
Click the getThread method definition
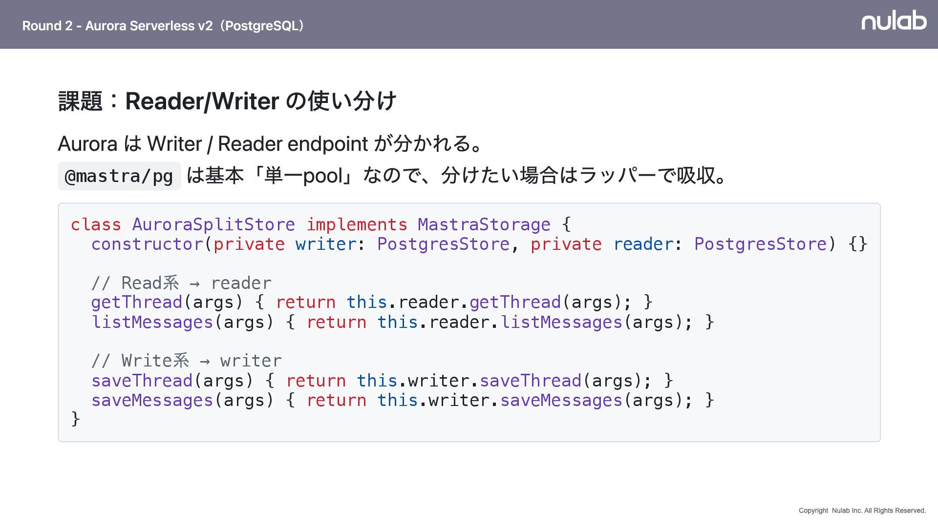point(136,303)
